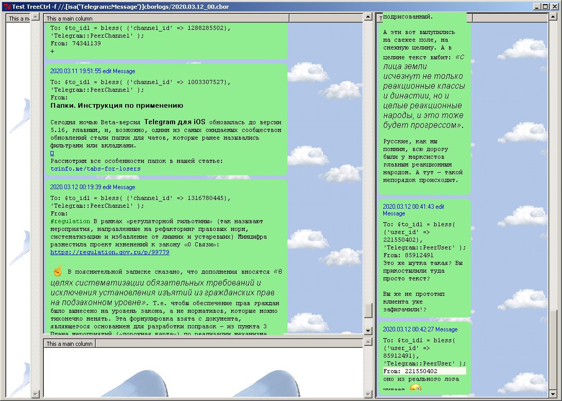Viewport: 562px width, 401px height.
Task: Click the scrollbar thumb of top middle panel
Action: tap(368, 311)
